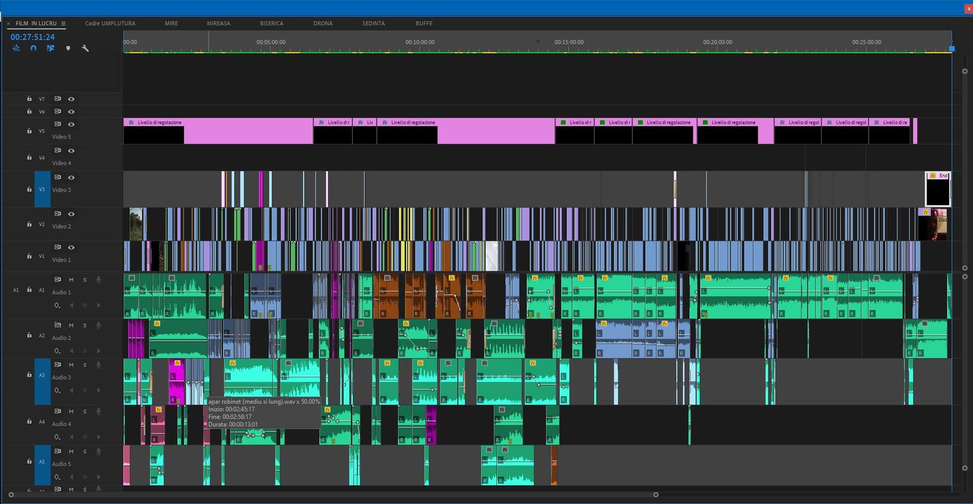Screen dimensions: 973x504
Task: Toggle A3 track targeting
Action: click(x=42, y=381)
